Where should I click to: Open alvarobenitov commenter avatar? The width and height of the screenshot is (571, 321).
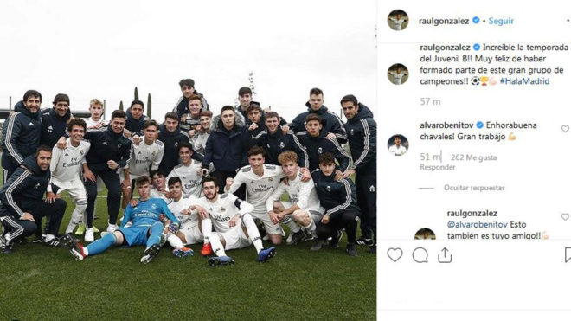398,144
